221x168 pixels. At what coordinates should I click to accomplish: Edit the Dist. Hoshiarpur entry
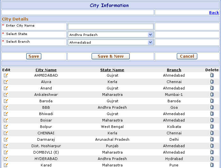coord(6,146)
